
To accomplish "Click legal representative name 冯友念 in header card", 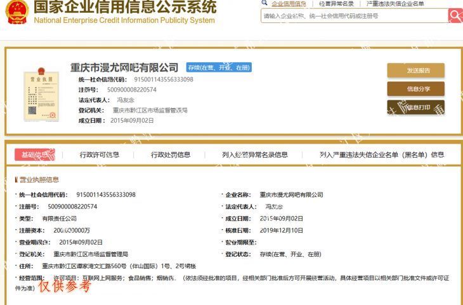I will click(x=126, y=100).
